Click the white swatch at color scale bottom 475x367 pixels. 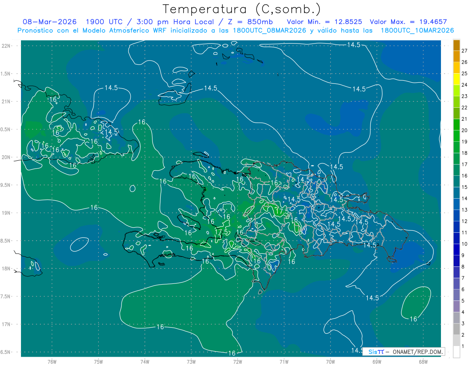456,352
